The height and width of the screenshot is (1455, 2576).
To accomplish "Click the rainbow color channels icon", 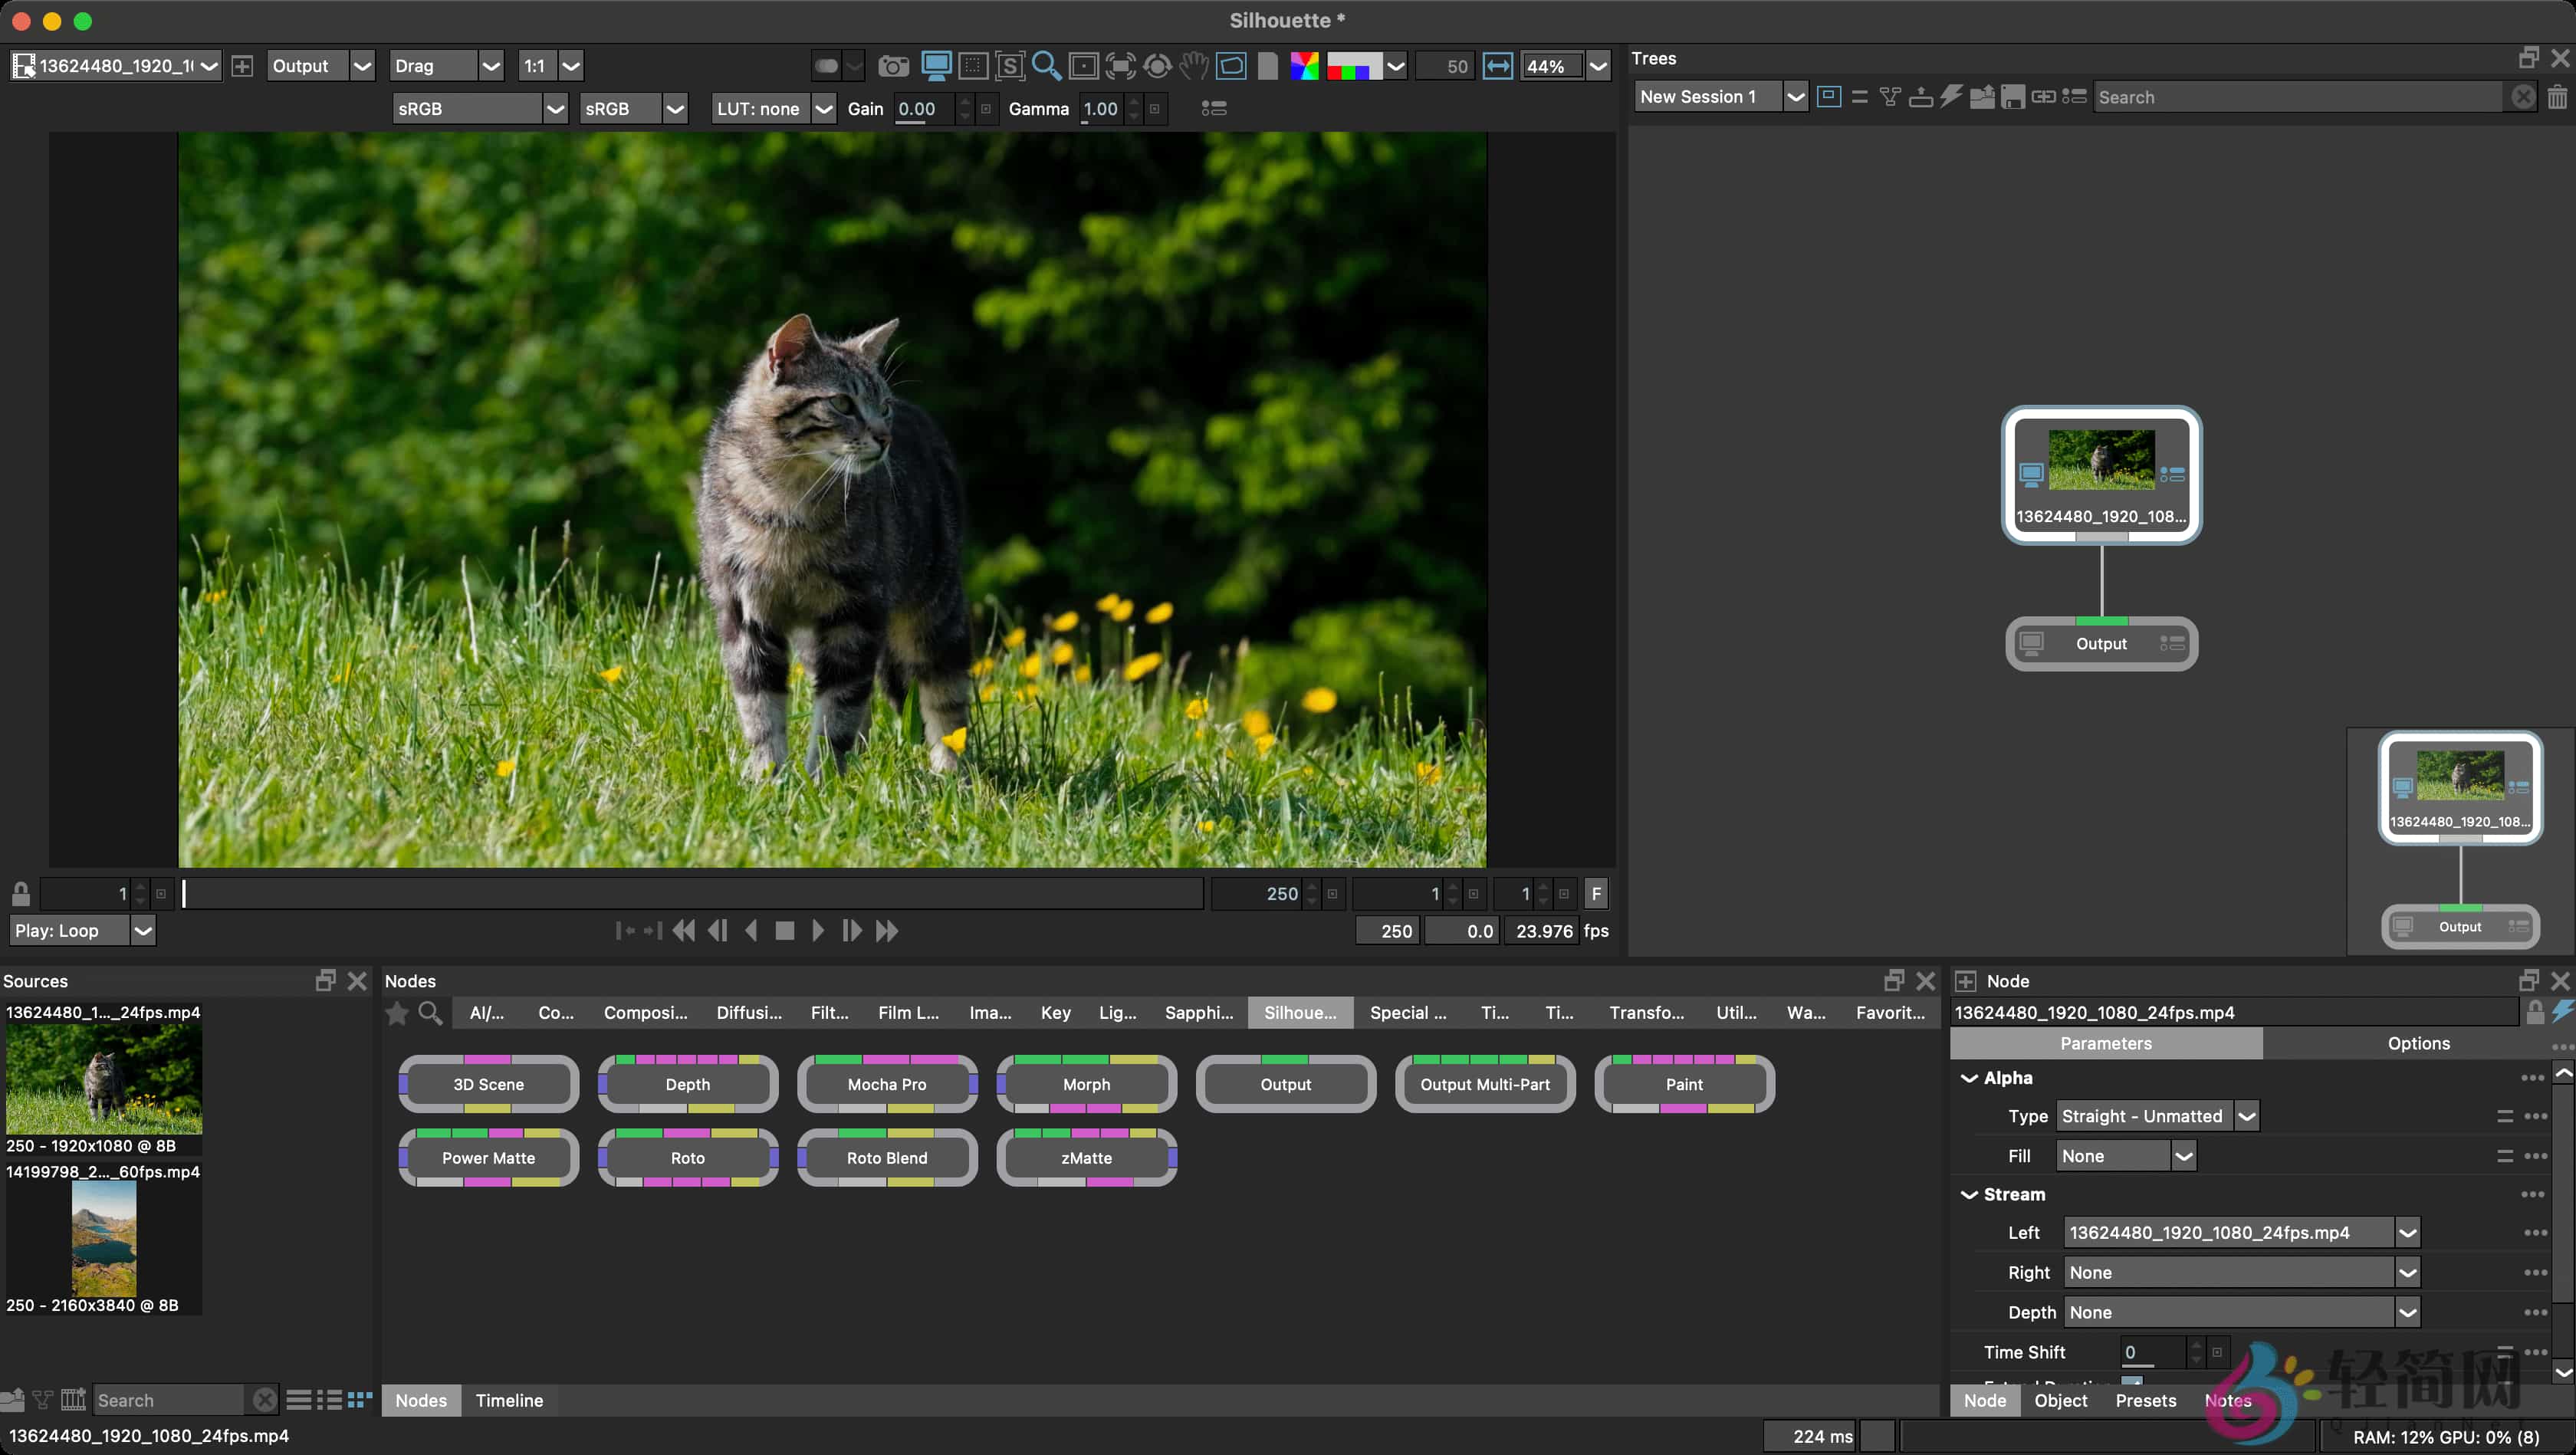I will tap(1304, 66).
